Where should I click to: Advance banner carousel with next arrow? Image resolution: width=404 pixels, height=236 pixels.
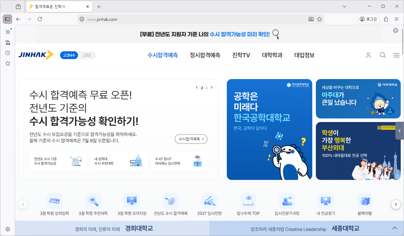tap(212, 88)
